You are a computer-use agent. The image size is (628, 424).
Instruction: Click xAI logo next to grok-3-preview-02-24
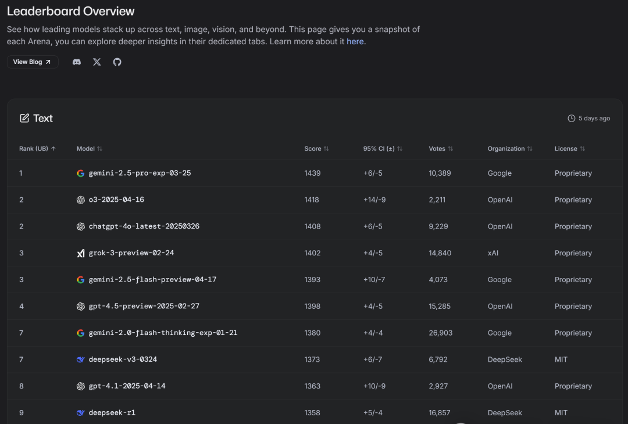(80, 253)
